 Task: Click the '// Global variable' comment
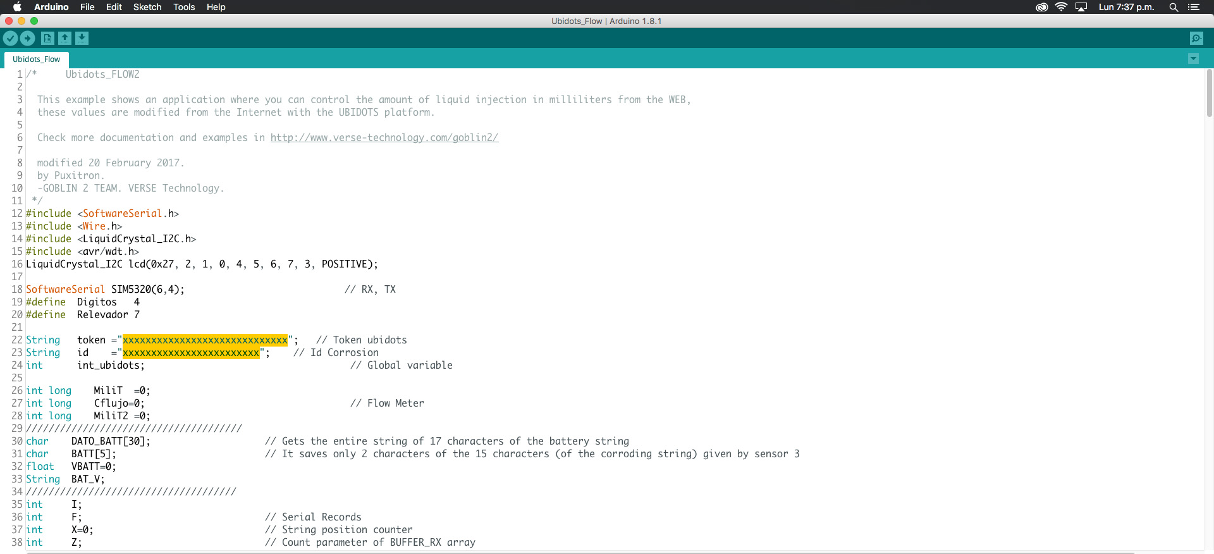tap(402, 366)
